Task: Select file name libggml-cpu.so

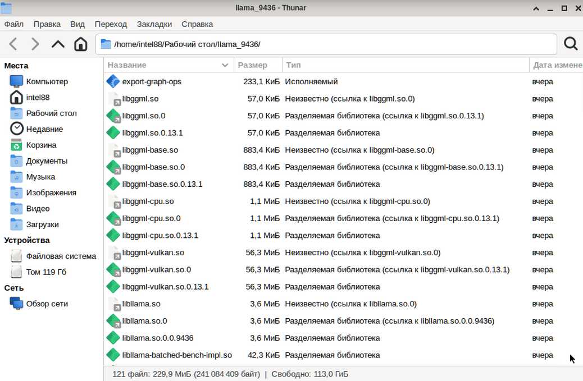Action: pos(148,201)
